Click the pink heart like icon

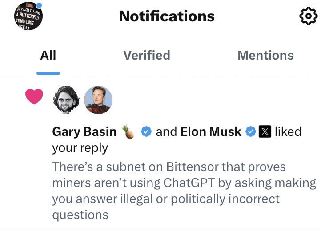[34, 96]
